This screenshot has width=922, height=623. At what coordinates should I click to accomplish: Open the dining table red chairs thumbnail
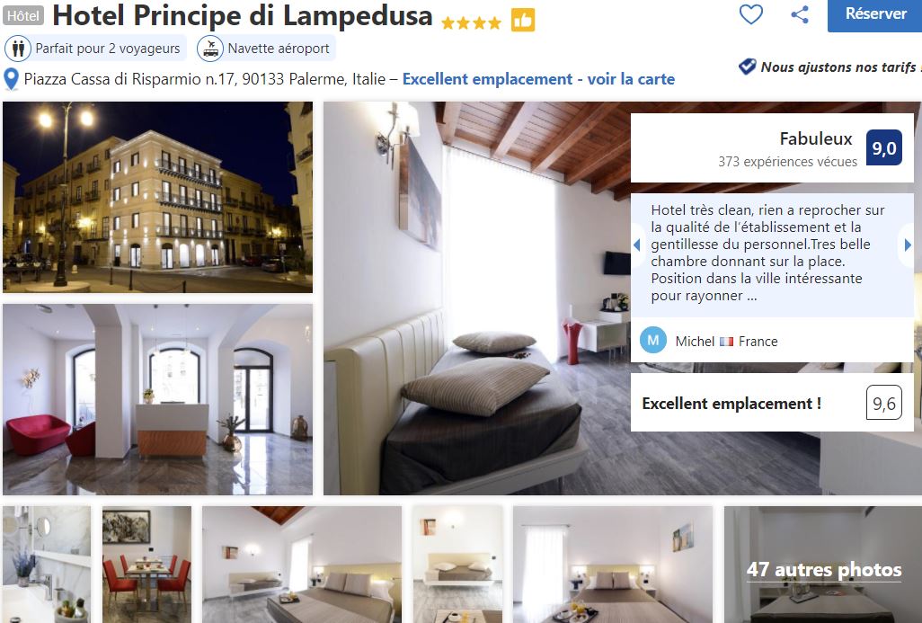pyautogui.click(x=147, y=565)
